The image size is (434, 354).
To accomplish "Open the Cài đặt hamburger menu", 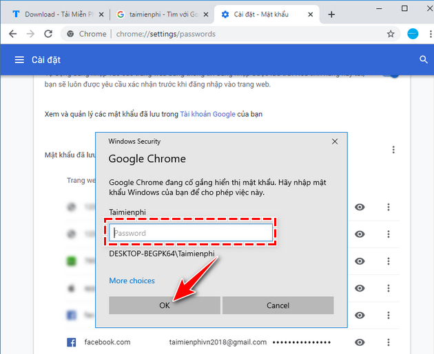I will pos(19,60).
